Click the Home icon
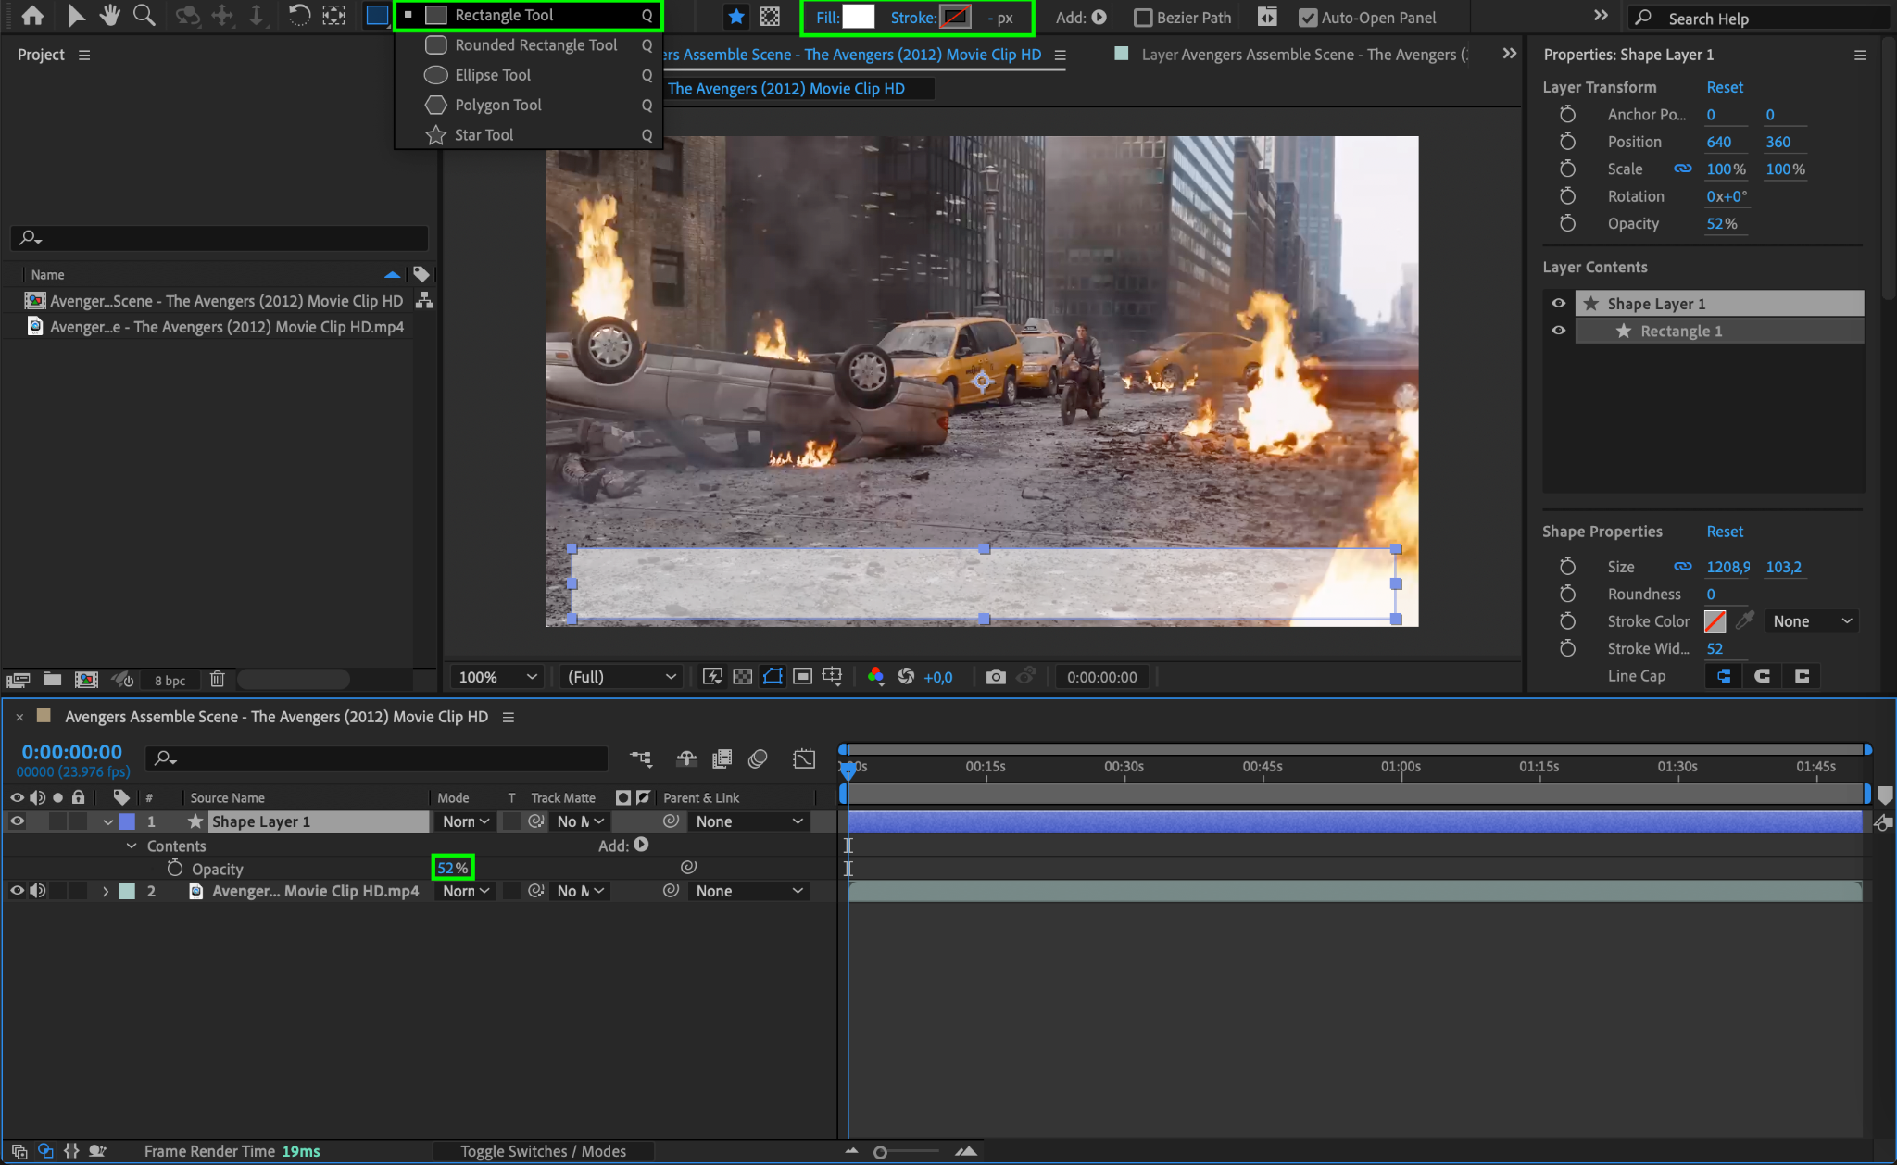Viewport: 1897px width, 1165px height. pyautogui.click(x=32, y=16)
